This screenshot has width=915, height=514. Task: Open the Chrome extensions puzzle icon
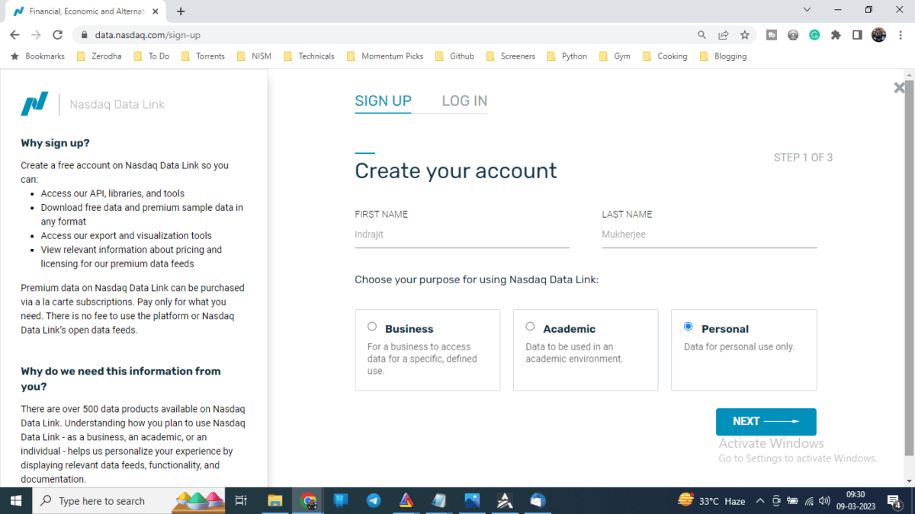[x=836, y=35]
